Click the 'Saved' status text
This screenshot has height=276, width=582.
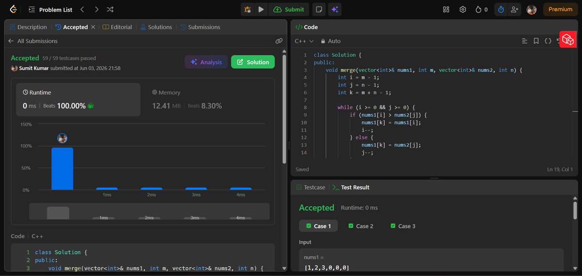pyautogui.click(x=302, y=169)
